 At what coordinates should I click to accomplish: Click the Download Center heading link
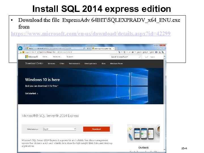point(34,63)
